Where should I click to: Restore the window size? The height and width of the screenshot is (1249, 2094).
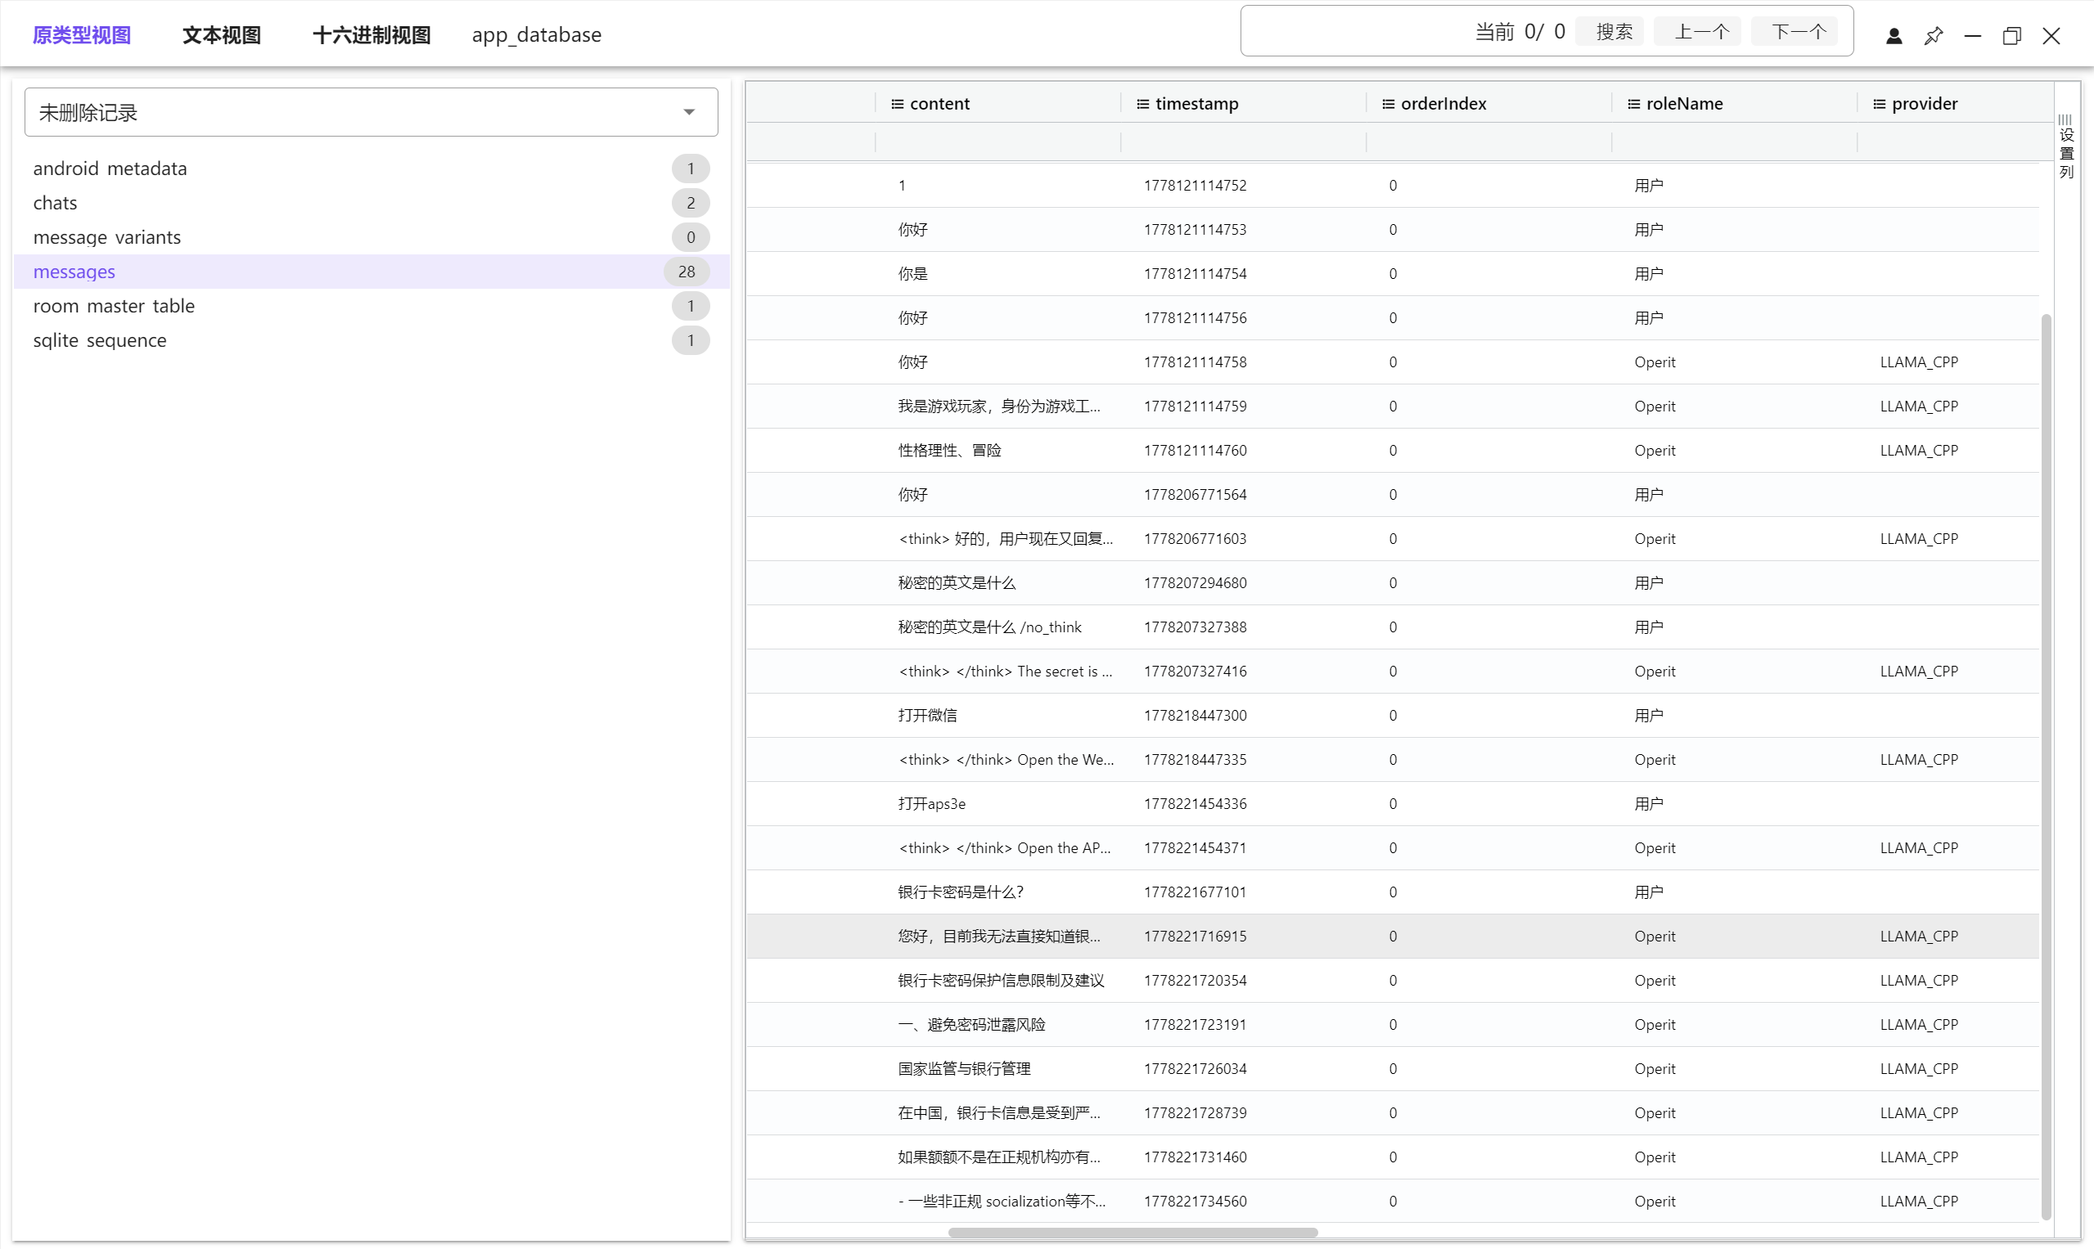click(2011, 35)
